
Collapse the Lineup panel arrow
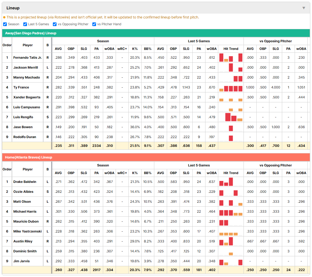304,8
